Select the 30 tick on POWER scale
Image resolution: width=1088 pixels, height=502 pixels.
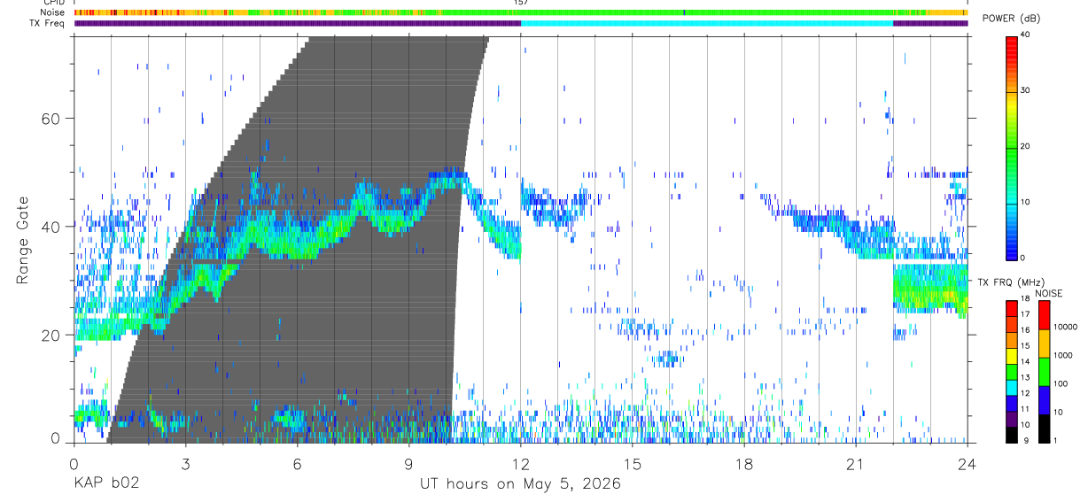1025,91
